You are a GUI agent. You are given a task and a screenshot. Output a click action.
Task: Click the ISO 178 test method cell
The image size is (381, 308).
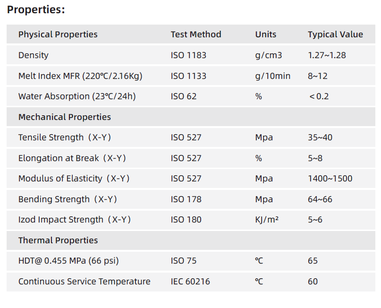(186, 199)
